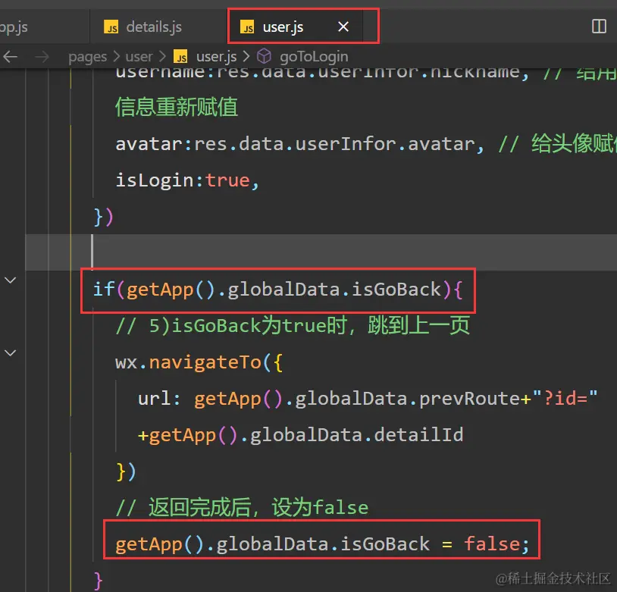This screenshot has width=617, height=592.
Task: Place cursor on isGoBack = false line
Action: (318, 543)
